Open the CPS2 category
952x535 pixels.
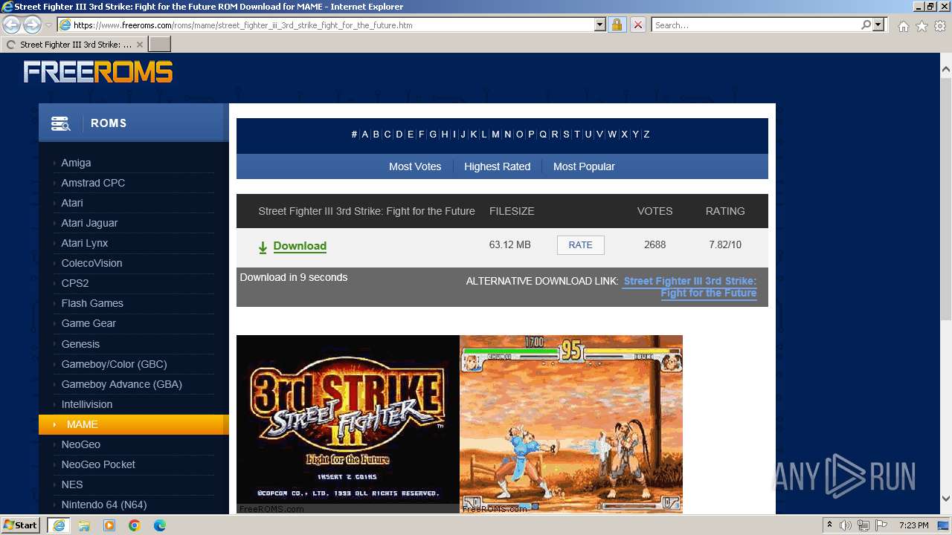point(75,283)
